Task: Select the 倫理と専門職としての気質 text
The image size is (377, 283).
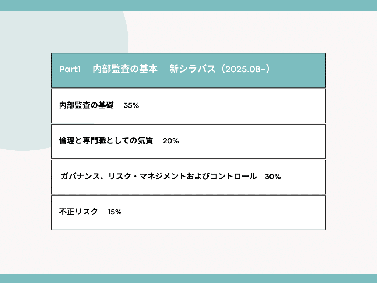Action: (106, 141)
